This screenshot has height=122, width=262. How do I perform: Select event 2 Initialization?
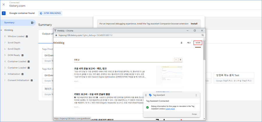tap(14, 74)
